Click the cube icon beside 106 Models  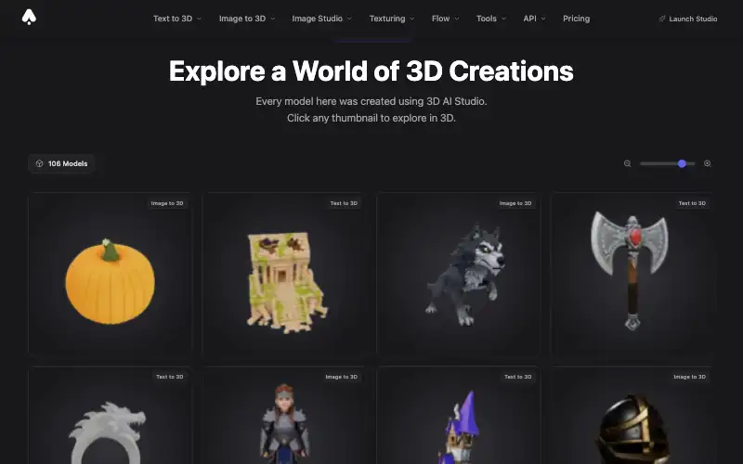pos(39,164)
